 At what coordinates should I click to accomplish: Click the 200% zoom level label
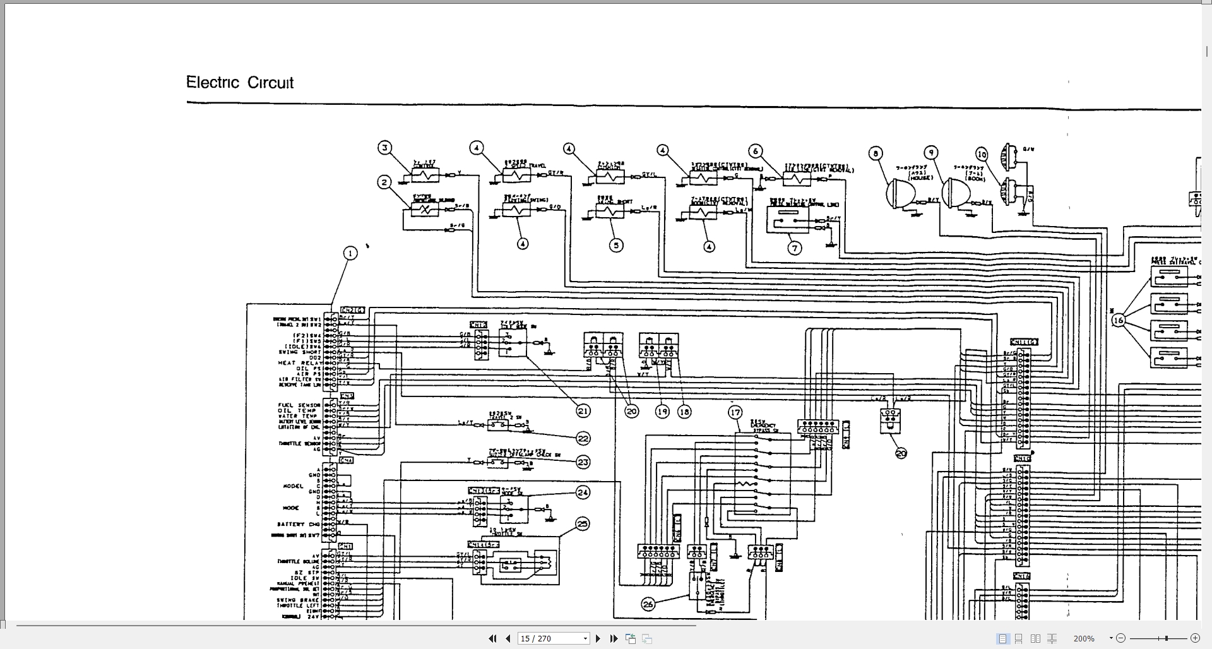click(1084, 638)
